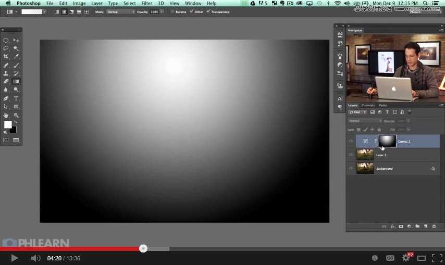Select the Gradient tool in toolbox
The image size is (445, 265).
16,82
